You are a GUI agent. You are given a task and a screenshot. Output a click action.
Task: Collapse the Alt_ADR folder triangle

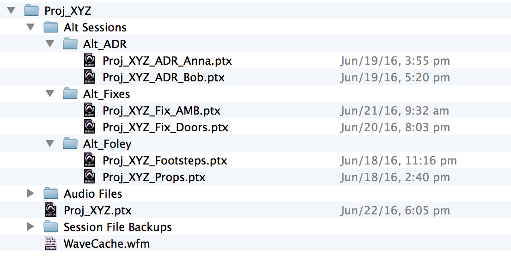50,44
